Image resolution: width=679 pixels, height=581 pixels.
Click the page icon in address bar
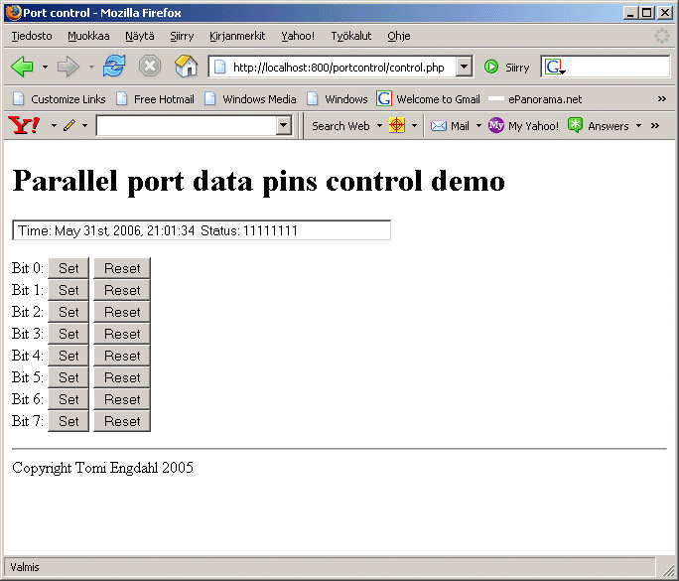(x=220, y=68)
